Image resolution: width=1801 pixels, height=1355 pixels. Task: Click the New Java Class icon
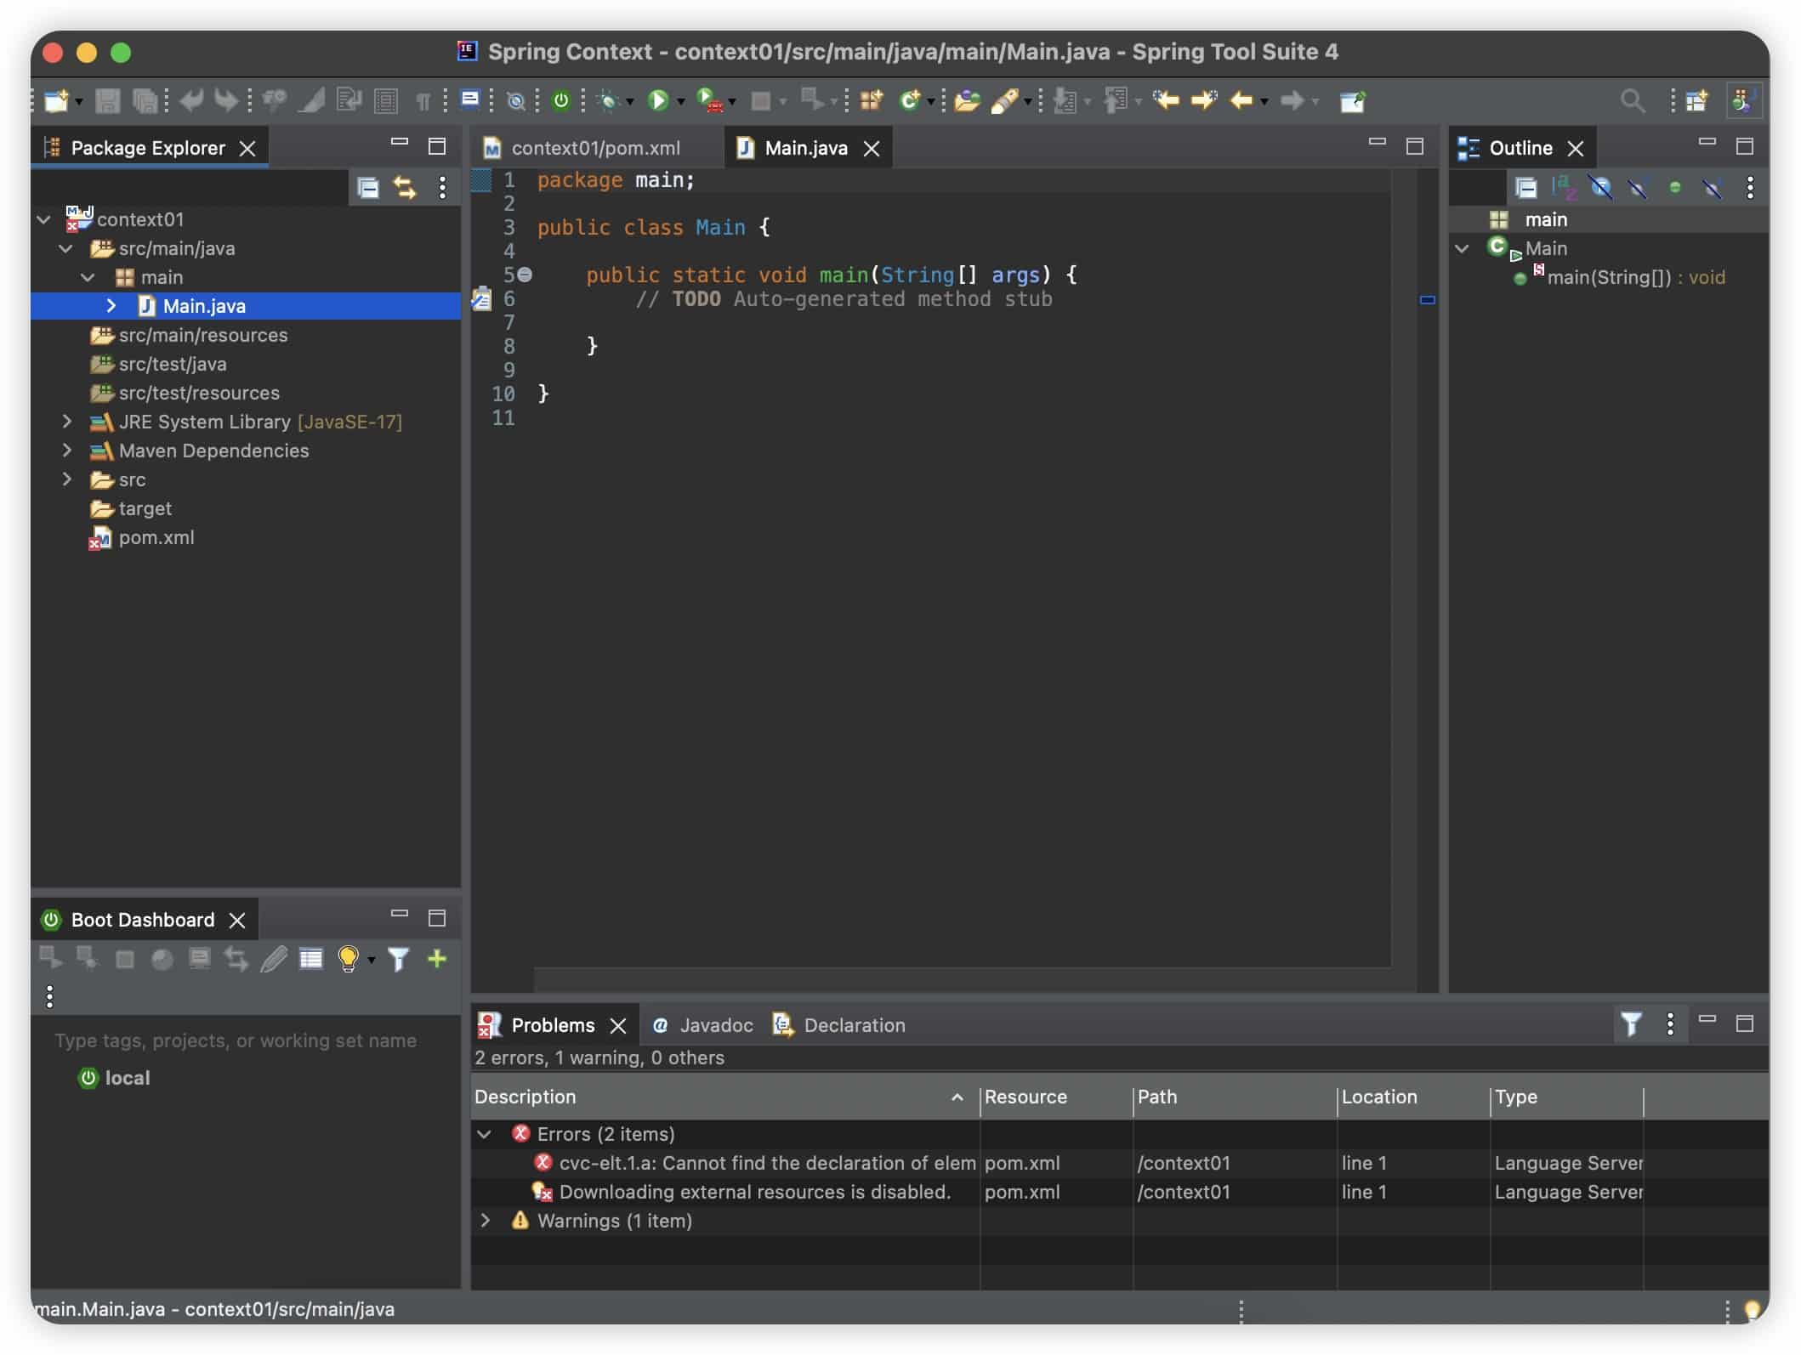(911, 101)
